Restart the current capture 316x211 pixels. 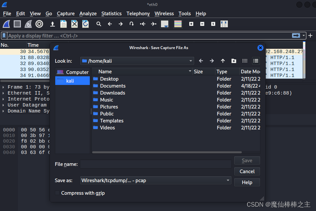pos(28,24)
